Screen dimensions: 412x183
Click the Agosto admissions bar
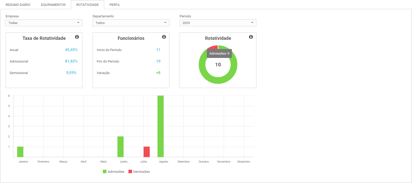tap(160, 126)
